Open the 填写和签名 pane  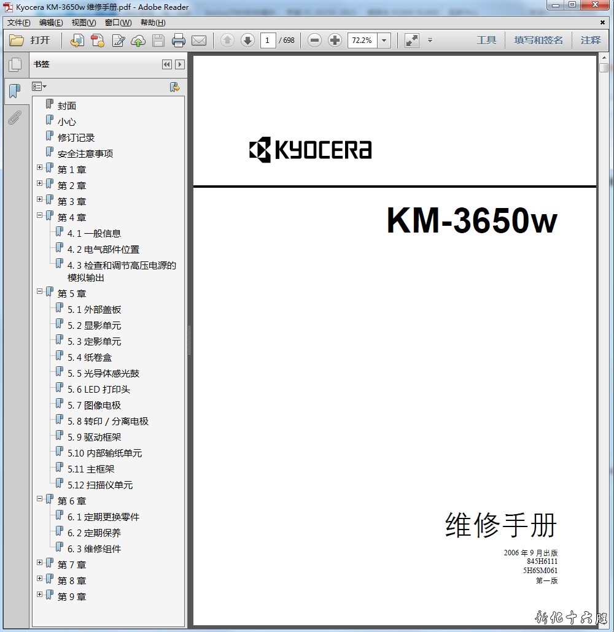pos(538,40)
